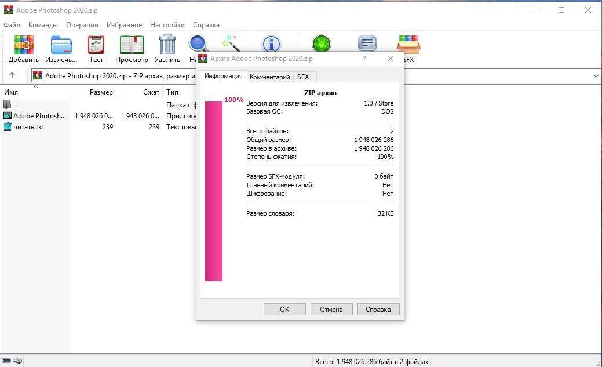Click the Удалить trash bin icon
The width and height of the screenshot is (602, 367).
point(167,45)
